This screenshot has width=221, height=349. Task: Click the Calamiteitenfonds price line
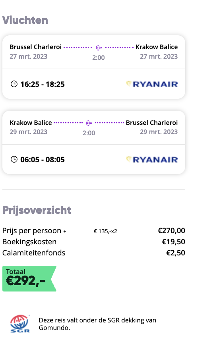(x=94, y=253)
